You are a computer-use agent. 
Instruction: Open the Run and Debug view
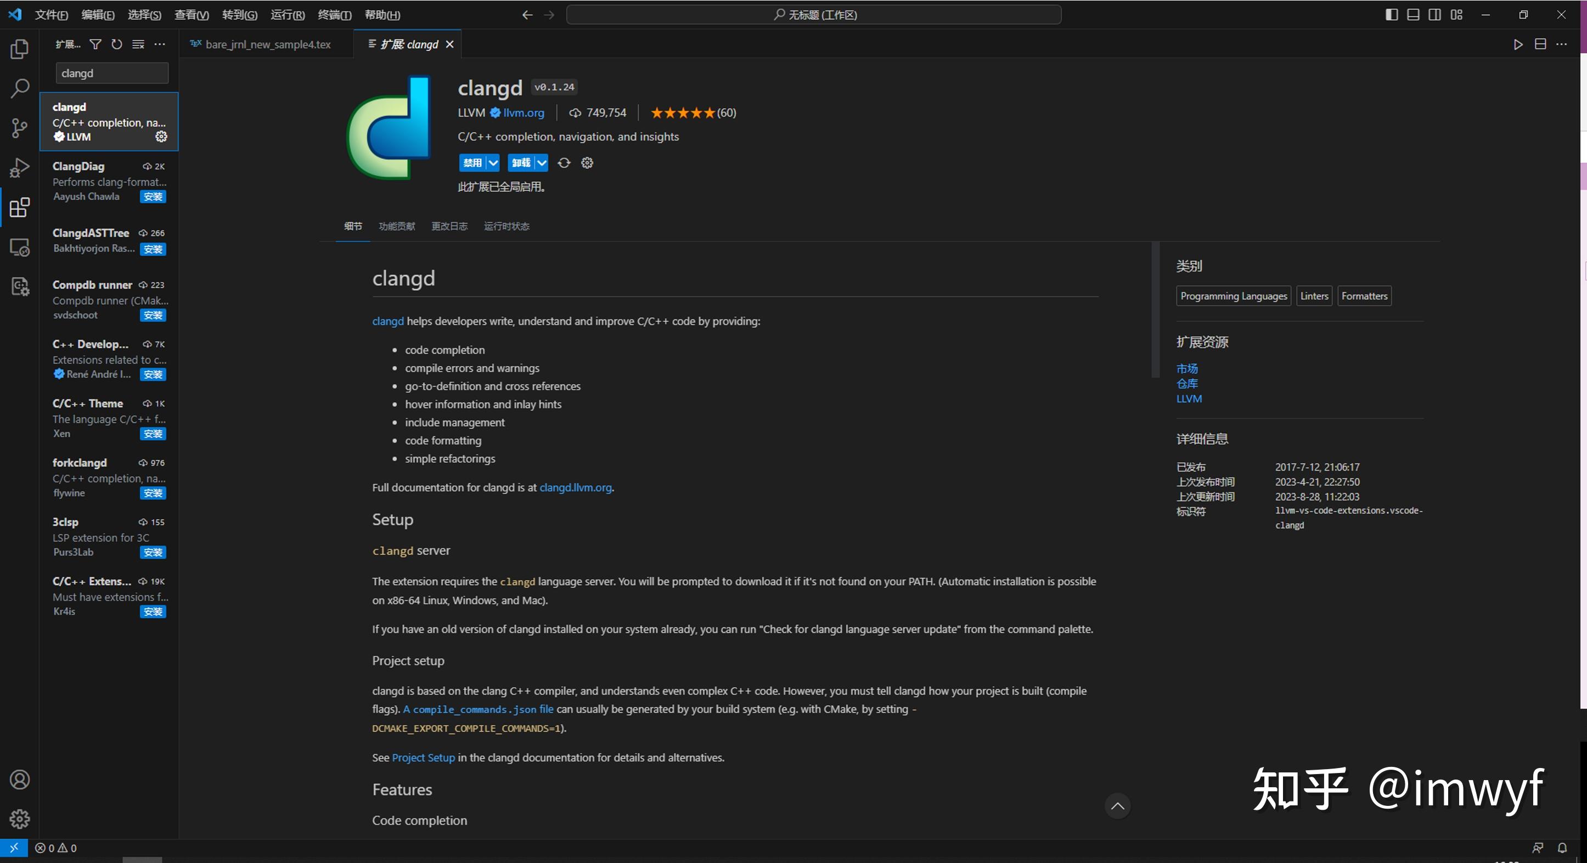pyautogui.click(x=19, y=167)
